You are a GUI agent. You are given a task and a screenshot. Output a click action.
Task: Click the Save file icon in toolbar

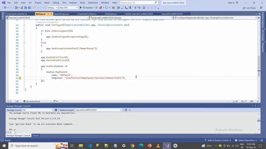point(25,8)
